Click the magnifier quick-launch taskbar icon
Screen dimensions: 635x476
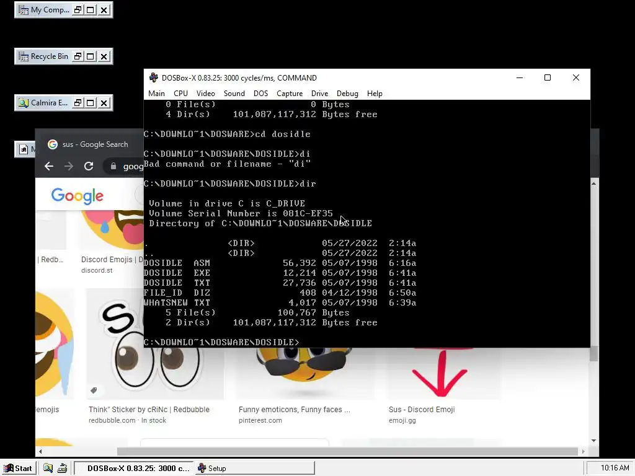(x=48, y=469)
